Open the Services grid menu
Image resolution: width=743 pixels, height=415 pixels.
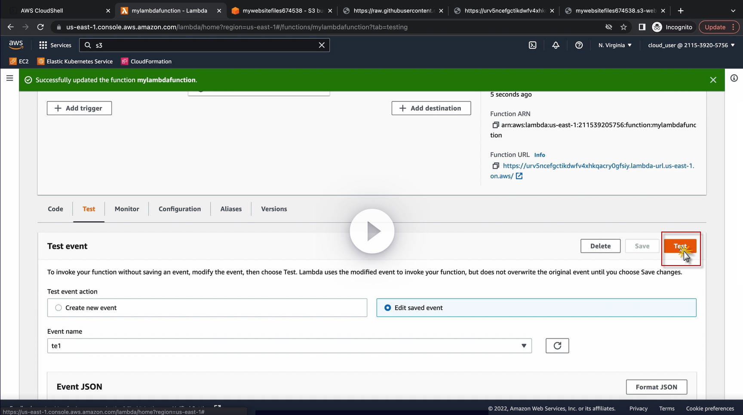point(55,45)
